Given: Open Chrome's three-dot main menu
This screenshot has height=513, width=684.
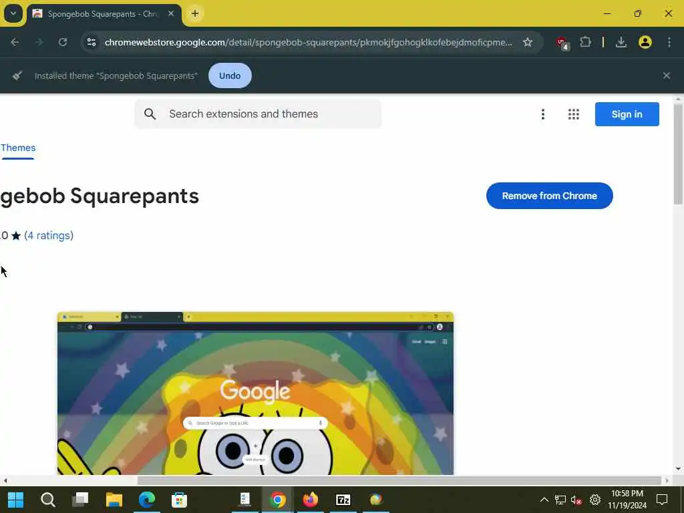Looking at the screenshot, I should (669, 42).
